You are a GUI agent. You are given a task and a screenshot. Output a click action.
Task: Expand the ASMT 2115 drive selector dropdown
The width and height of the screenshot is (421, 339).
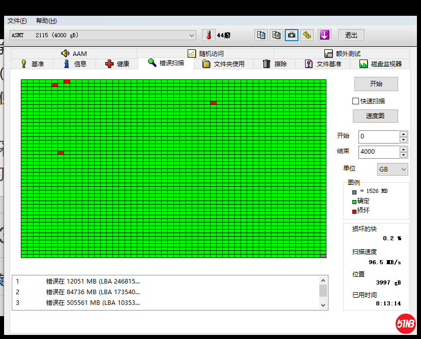(192, 35)
